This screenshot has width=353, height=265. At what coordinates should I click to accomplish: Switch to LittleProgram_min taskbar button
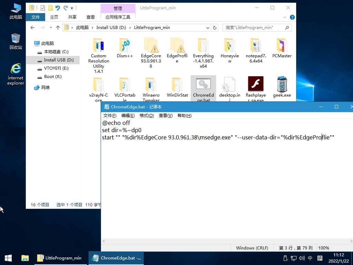61,258
